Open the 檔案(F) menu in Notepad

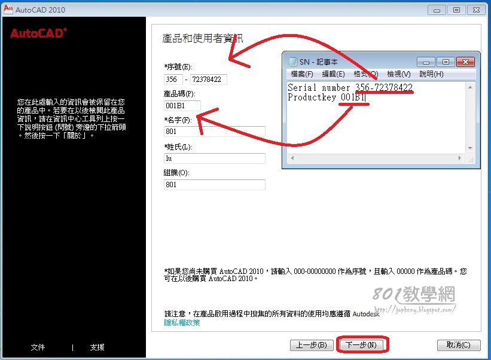pyautogui.click(x=302, y=74)
